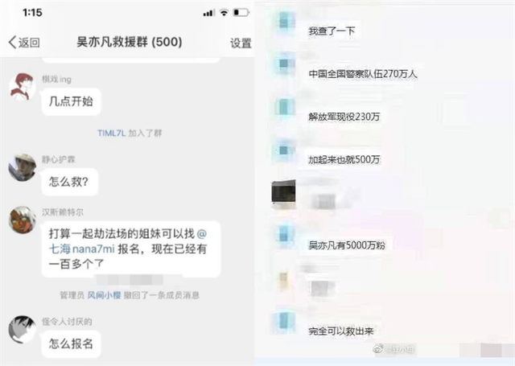
Task: Tap the back chevron labeled 返回
Action: (23, 43)
